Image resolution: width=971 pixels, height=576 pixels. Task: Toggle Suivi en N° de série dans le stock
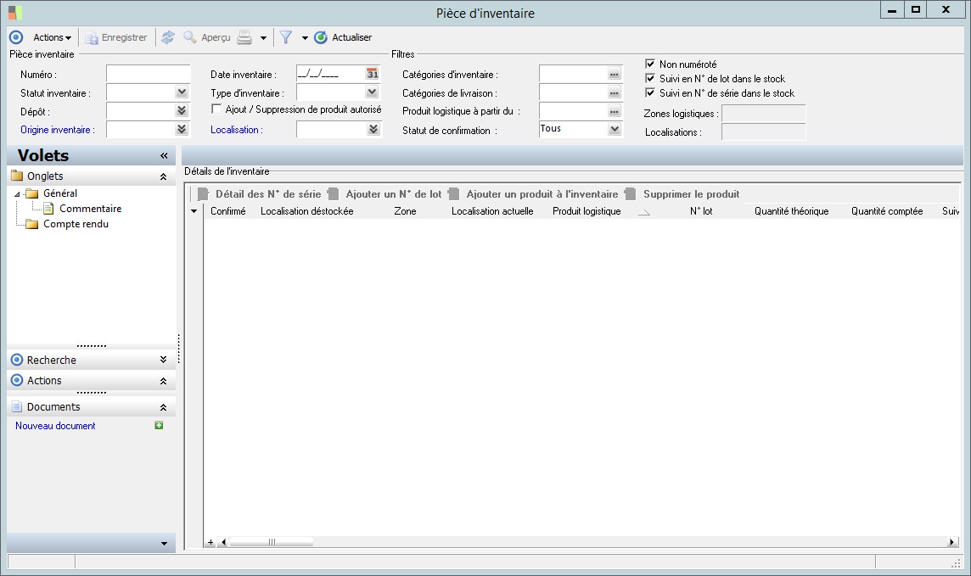[650, 92]
